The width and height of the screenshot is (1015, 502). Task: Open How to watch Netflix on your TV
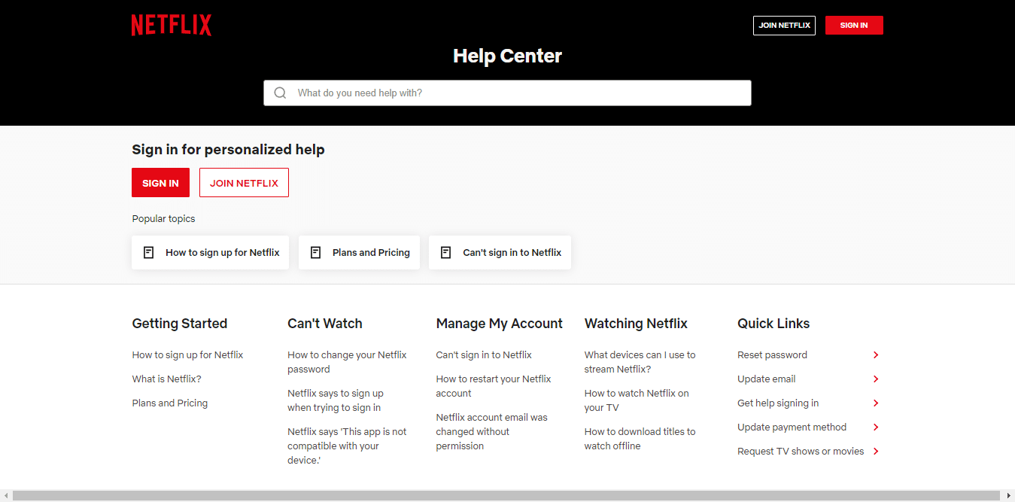[637, 400]
